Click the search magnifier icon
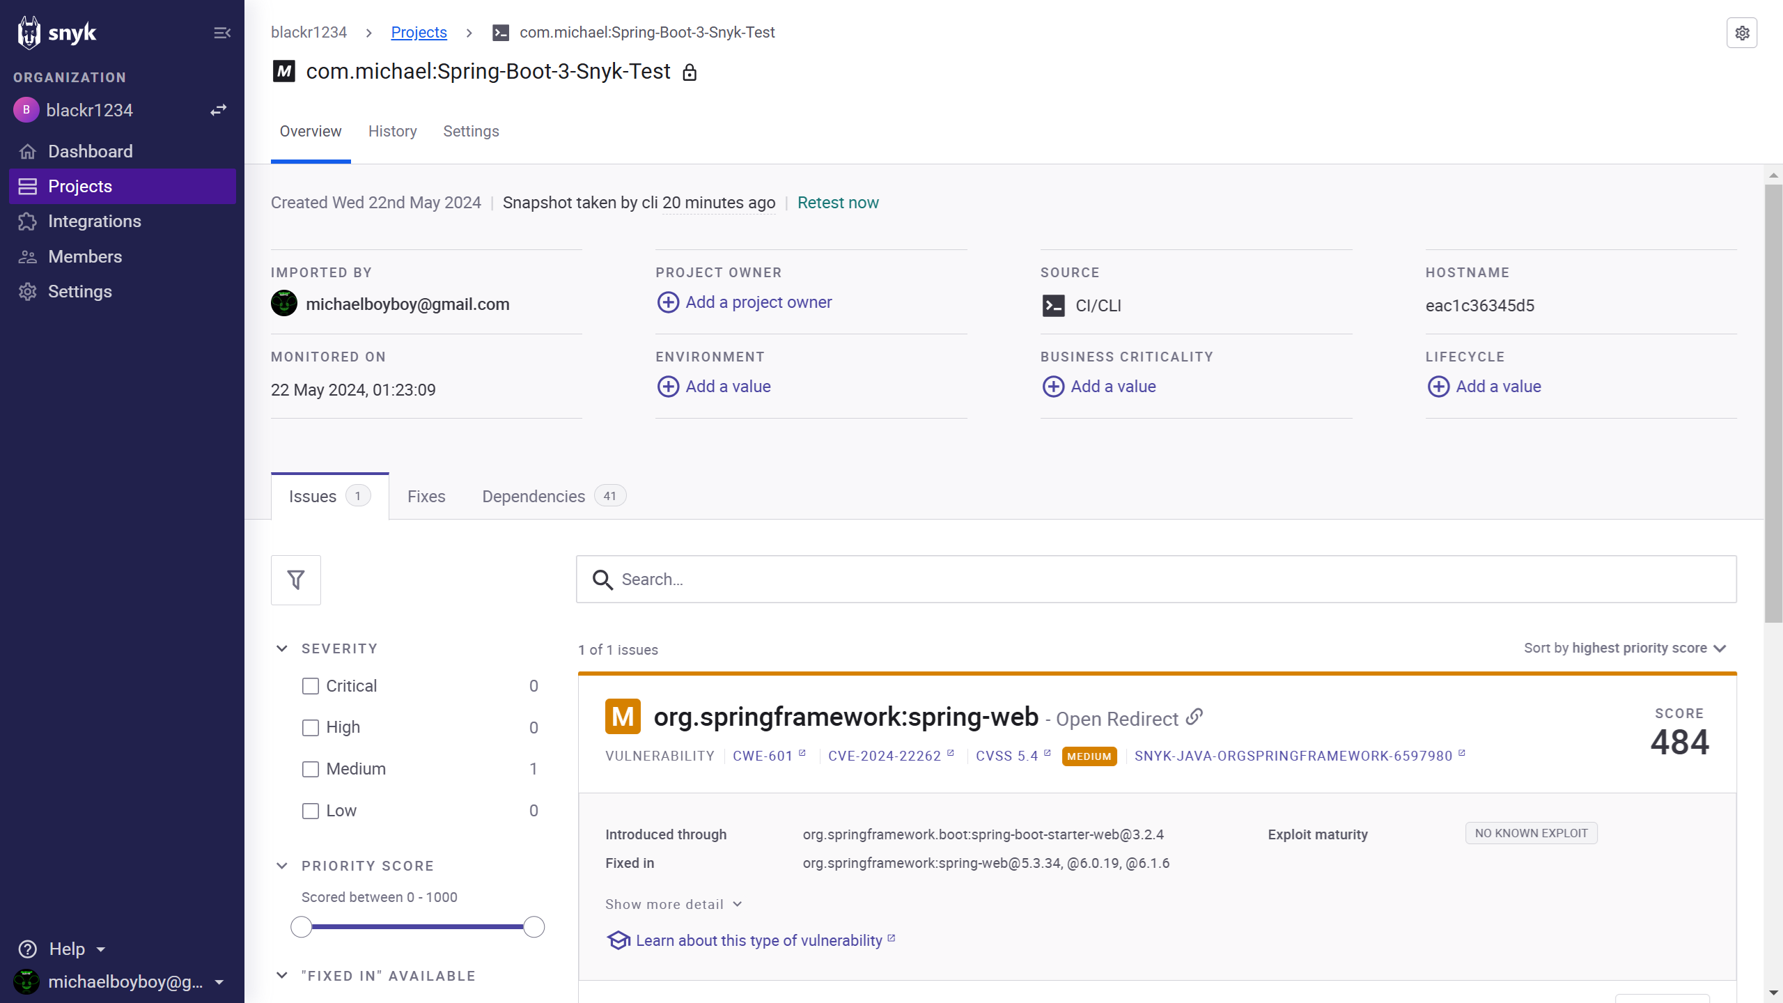 (602, 580)
